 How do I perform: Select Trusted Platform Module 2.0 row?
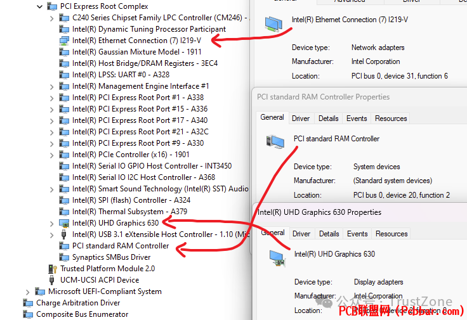click(107, 269)
